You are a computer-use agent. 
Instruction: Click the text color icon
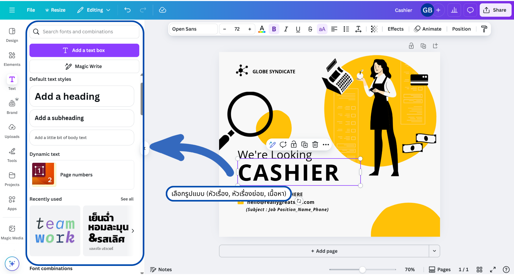point(262,29)
